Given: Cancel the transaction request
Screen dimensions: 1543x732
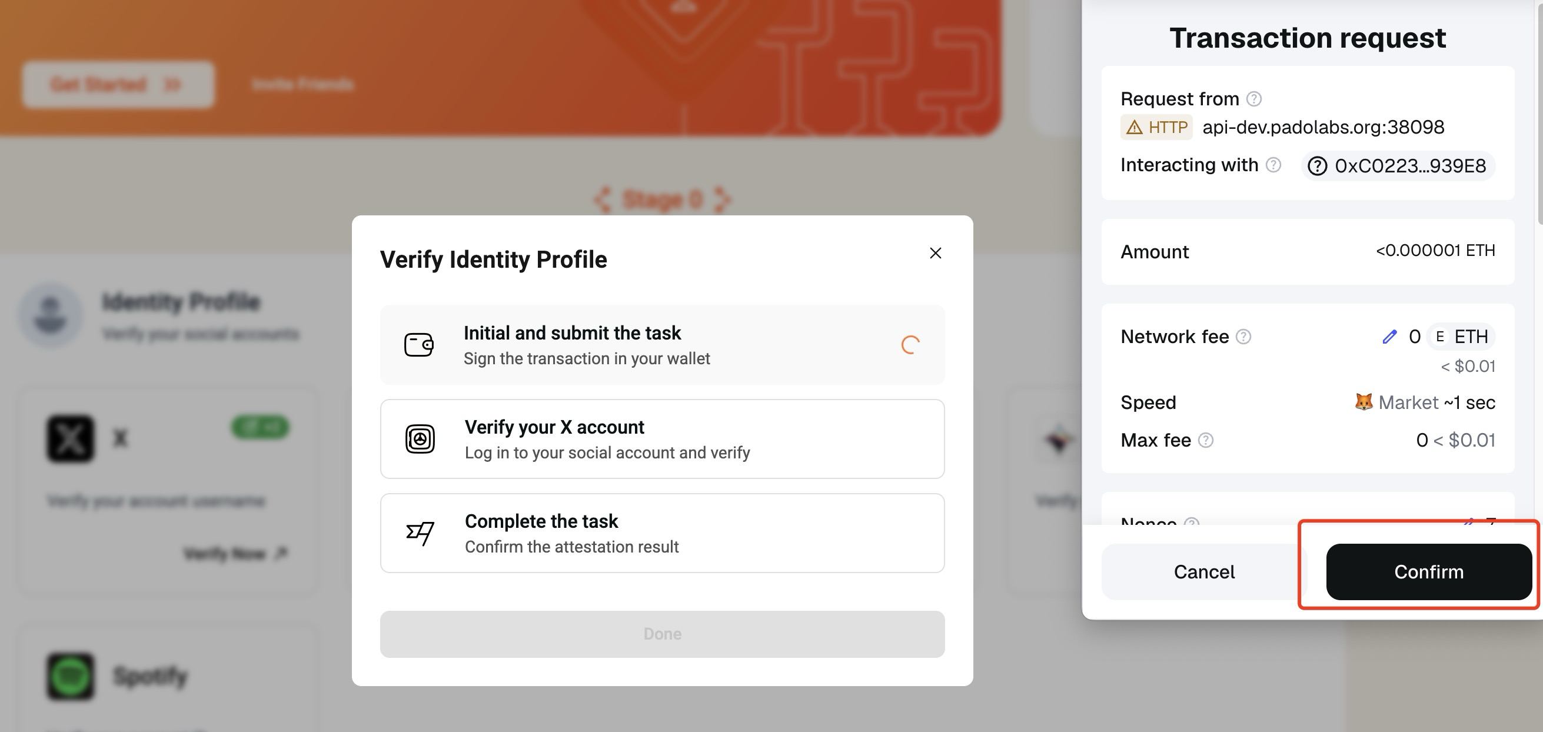Looking at the screenshot, I should coord(1203,571).
